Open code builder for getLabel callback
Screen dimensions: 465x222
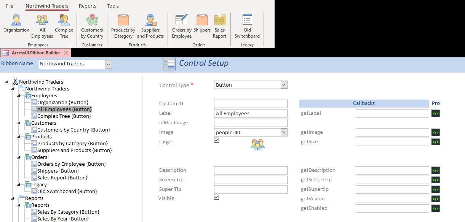click(x=436, y=113)
